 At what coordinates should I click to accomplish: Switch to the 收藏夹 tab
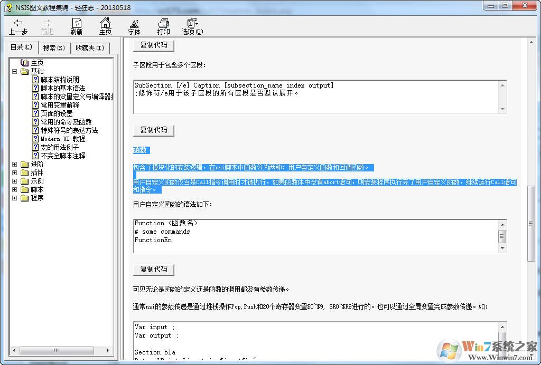point(89,48)
